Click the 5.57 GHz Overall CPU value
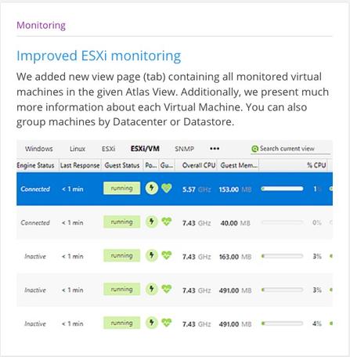Image resolution: width=350 pixels, height=357 pixels. 197,189
